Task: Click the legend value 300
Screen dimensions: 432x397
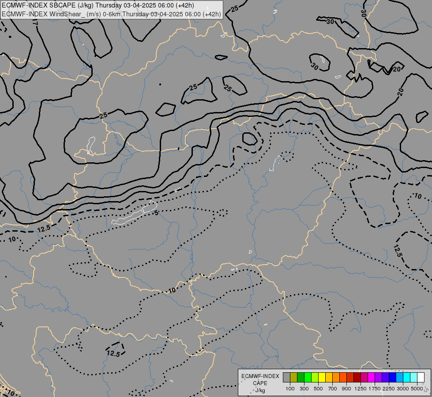Action: (x=304, y=389)
